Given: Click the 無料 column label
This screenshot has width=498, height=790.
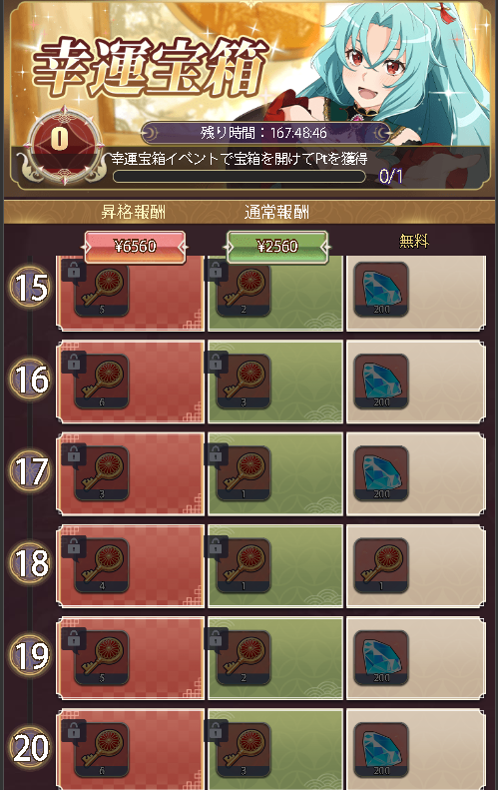Looking at the screenshot, I should 414,242.
